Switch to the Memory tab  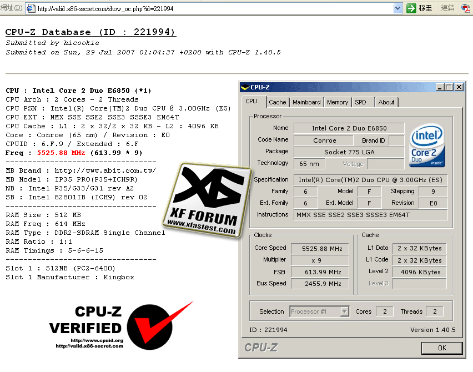click(x=337, y=102)
